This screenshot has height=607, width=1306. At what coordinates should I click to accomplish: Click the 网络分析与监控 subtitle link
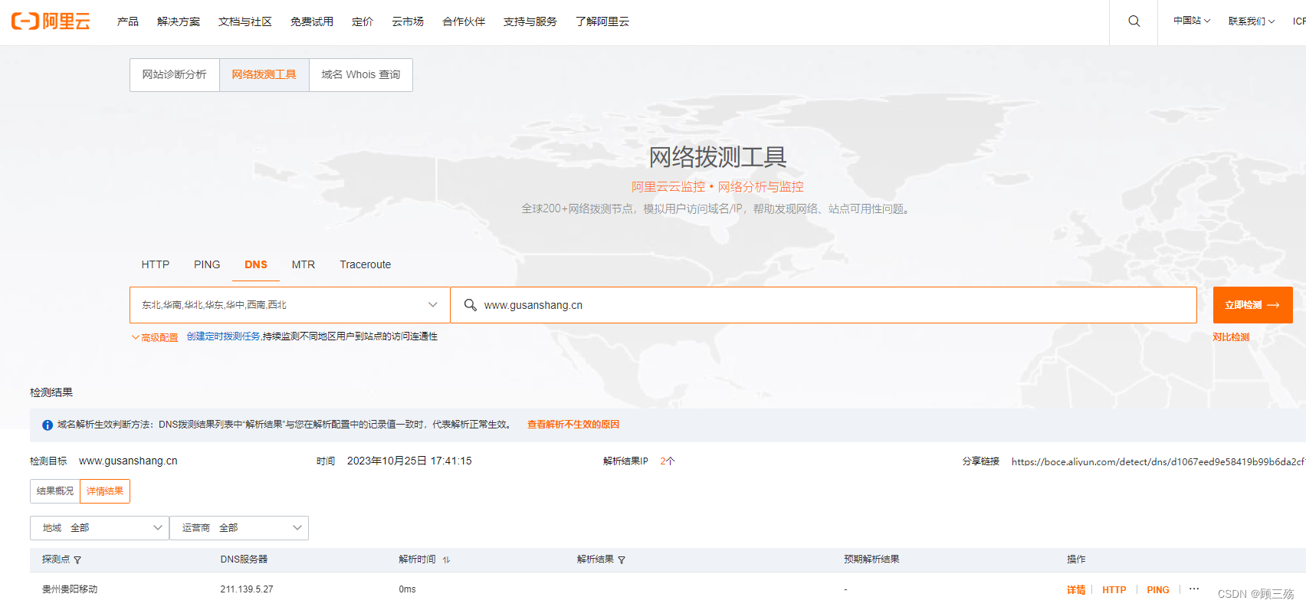(x=760, y=187)
